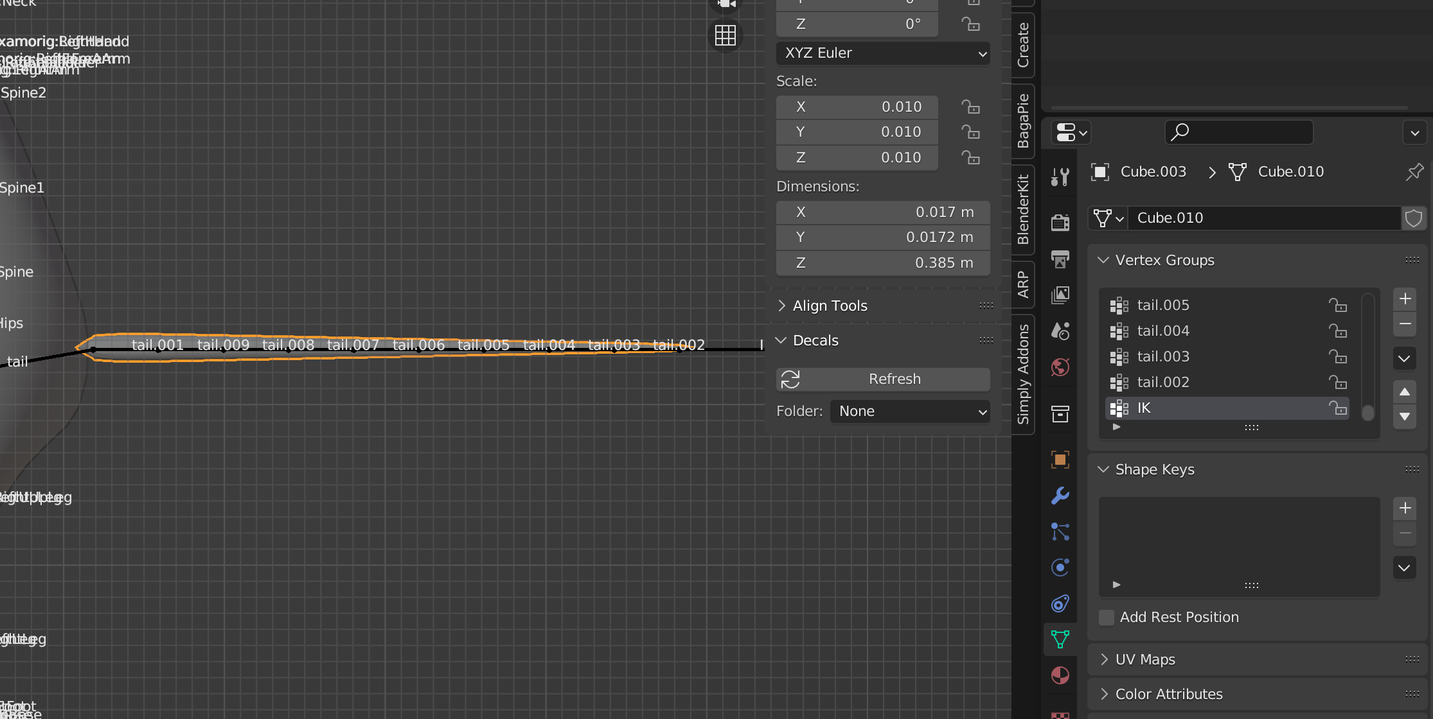Toggle orthographic grid view icon in viewport
The image size is (1433, 719).
click(x=725, y=35)
